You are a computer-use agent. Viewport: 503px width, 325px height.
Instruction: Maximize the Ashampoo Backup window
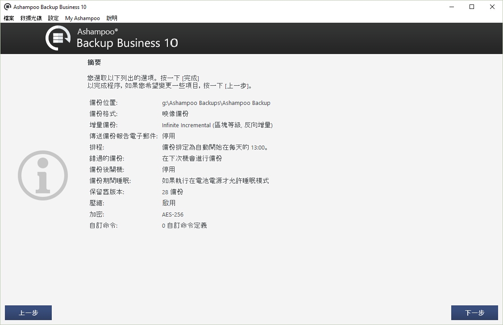(x=472, y=7)
